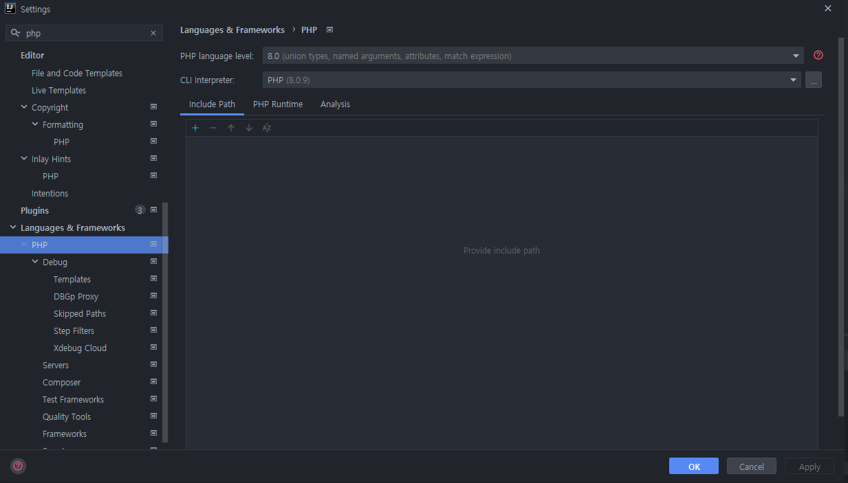Open Test Frameworks settings page
This screenshot has height=483, width=848.
pyautogui.click(x=73, y=399)
